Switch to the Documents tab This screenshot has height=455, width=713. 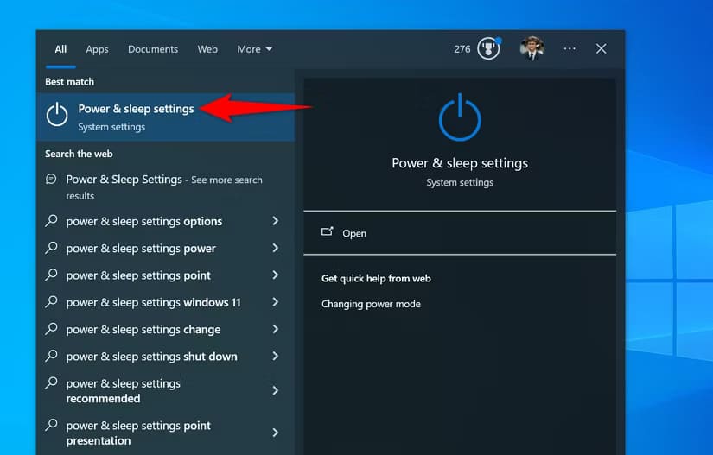click(x=153, y=49)
